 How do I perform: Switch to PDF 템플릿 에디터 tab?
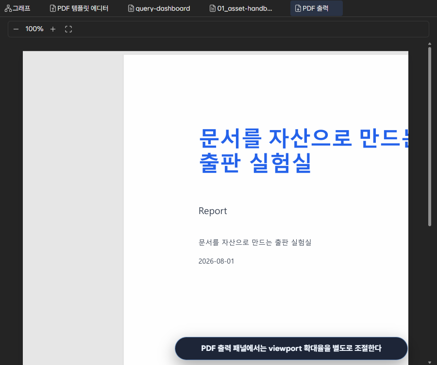click(x=79, y=8)
